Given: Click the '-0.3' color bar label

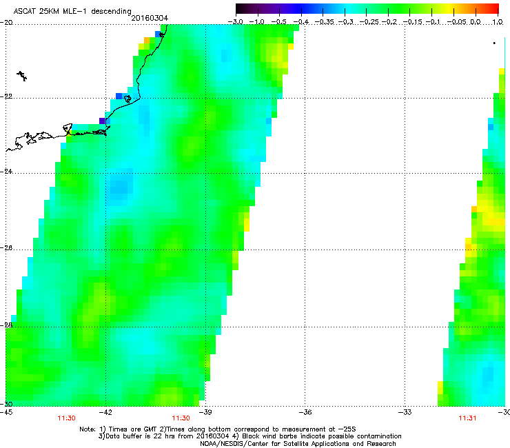Looking at the screenshot, I should pyautogui.click(x=346, y=22).
